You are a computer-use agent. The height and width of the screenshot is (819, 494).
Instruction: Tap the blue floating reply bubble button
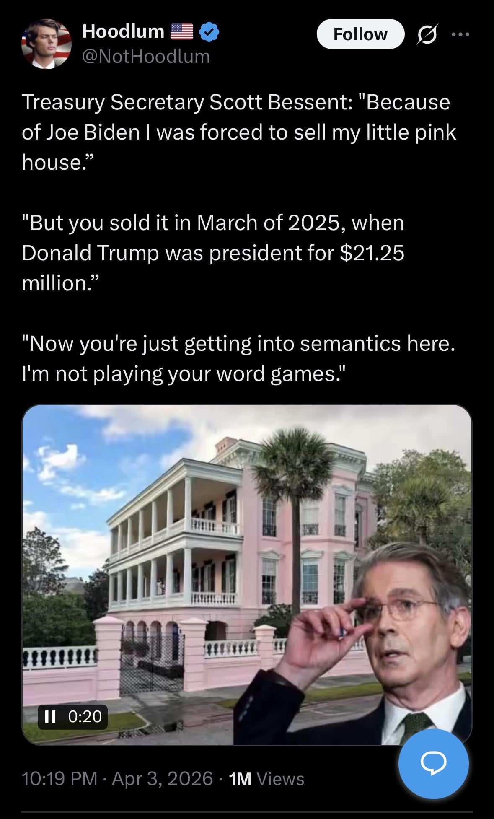coord(433,764)
